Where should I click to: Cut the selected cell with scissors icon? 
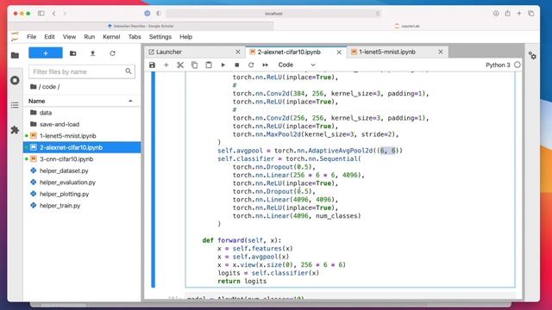(180, 65)
